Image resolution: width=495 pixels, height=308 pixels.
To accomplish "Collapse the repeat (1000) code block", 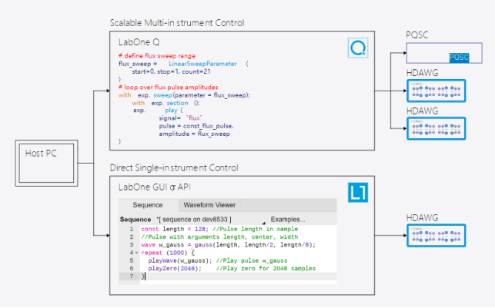I will pos(136,252).
